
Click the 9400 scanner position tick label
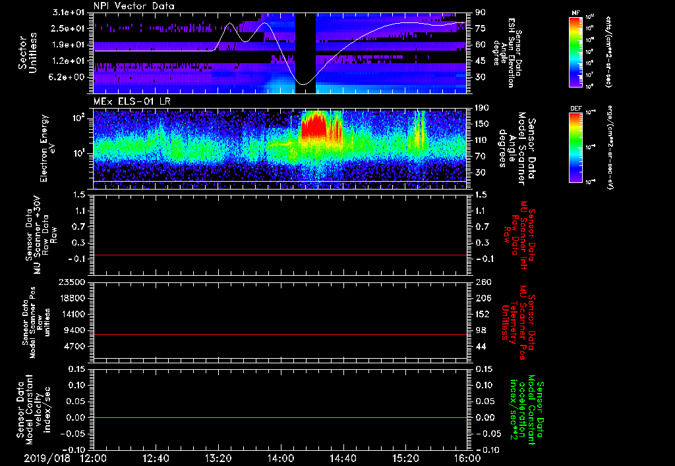(x=74, y=330)
